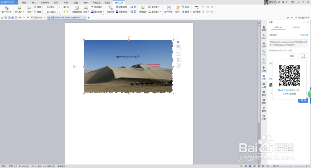Click the crop icon beside the picture
Screen dimensions: 311x168
coord(178,60)
